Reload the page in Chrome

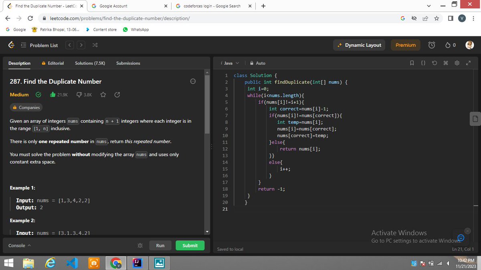tap(30, 18)
